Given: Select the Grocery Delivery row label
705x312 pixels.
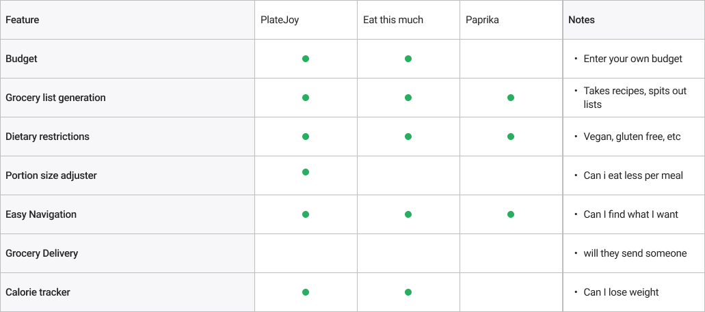Looking at the screenshot, I should pos(42,254).
